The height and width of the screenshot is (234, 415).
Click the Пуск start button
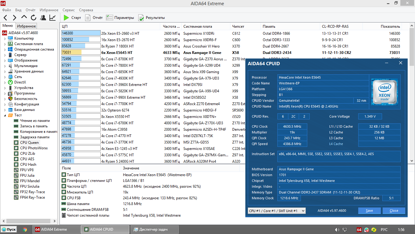click(x=9, y=229)
